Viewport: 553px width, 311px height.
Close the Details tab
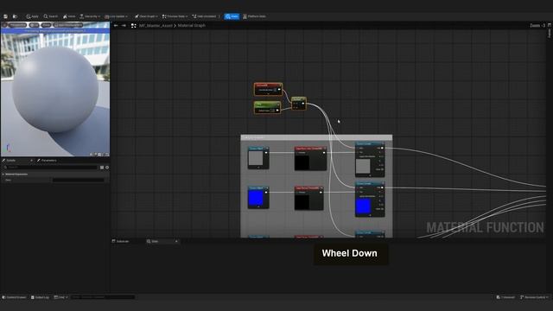click(31, 161)
